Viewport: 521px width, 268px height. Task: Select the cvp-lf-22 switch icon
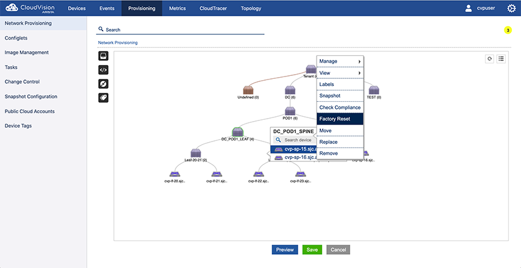(259, 174)
